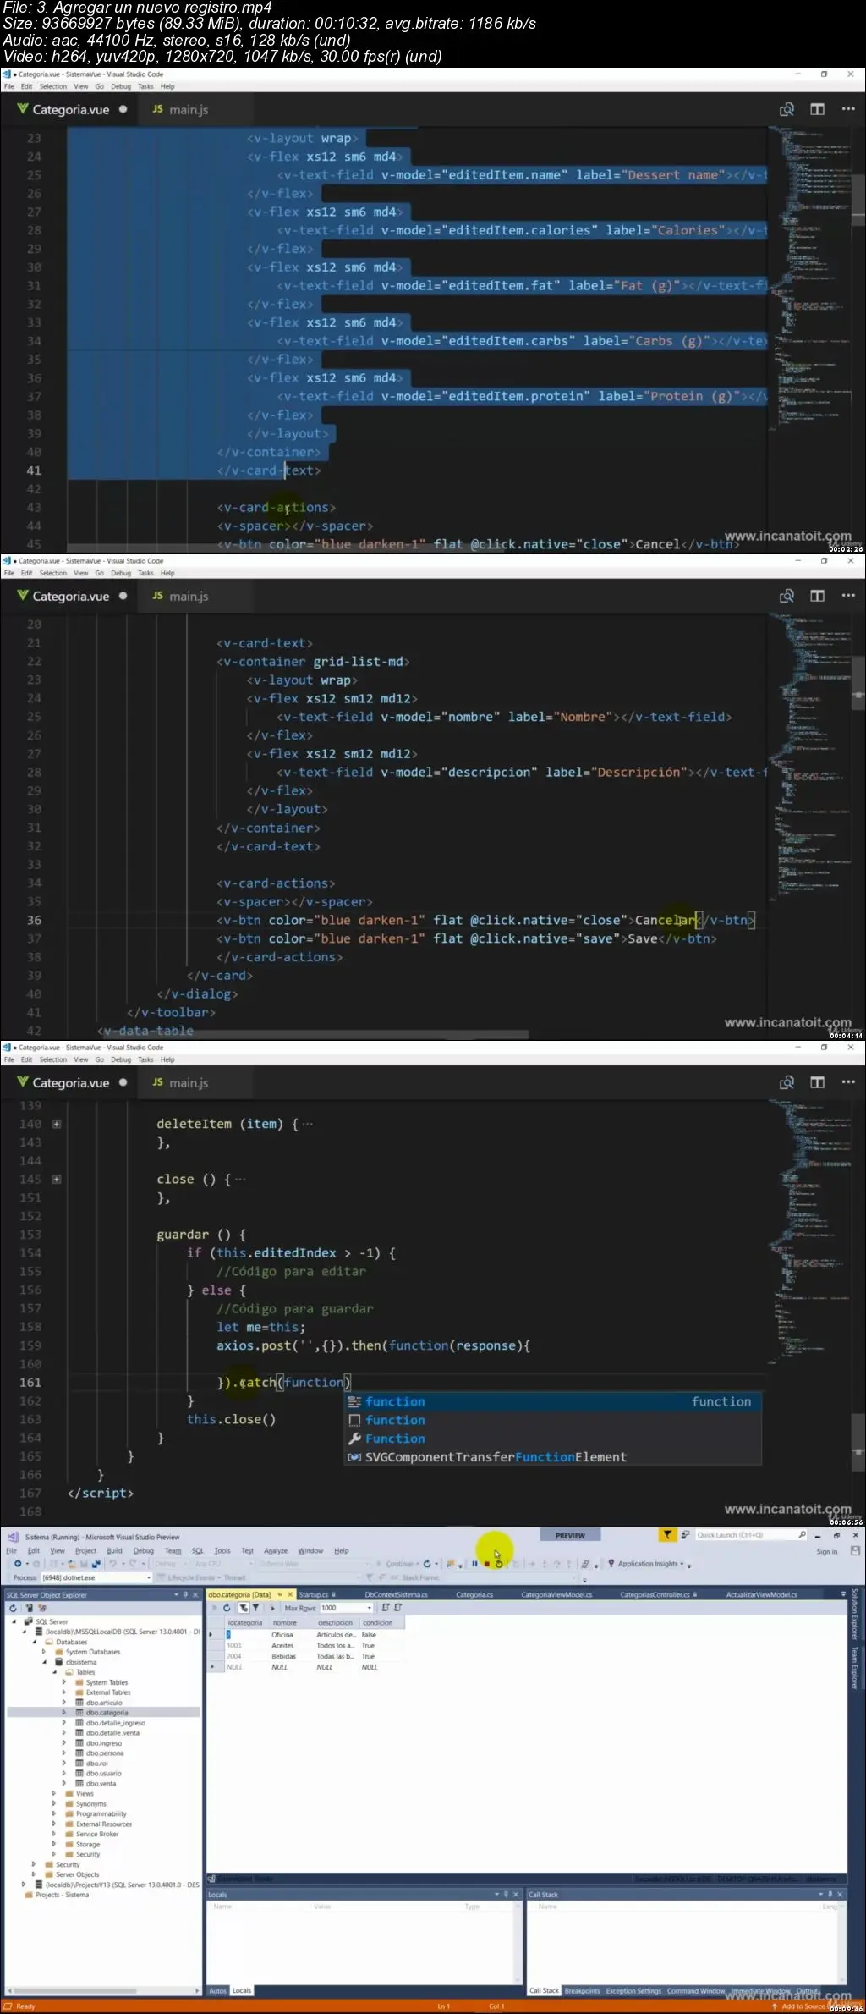Image resolution: width=866 pixels, height=2014 pixels.
Task: Open the feedback icon beside Quick Launch
Action: tap(685, 1535)
